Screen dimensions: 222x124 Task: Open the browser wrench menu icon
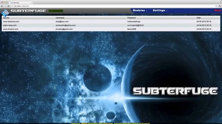point(220,6)
